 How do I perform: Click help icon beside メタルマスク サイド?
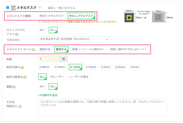(34, 50)
